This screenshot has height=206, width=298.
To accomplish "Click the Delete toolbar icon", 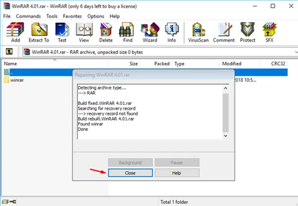I will click(106, 32).
